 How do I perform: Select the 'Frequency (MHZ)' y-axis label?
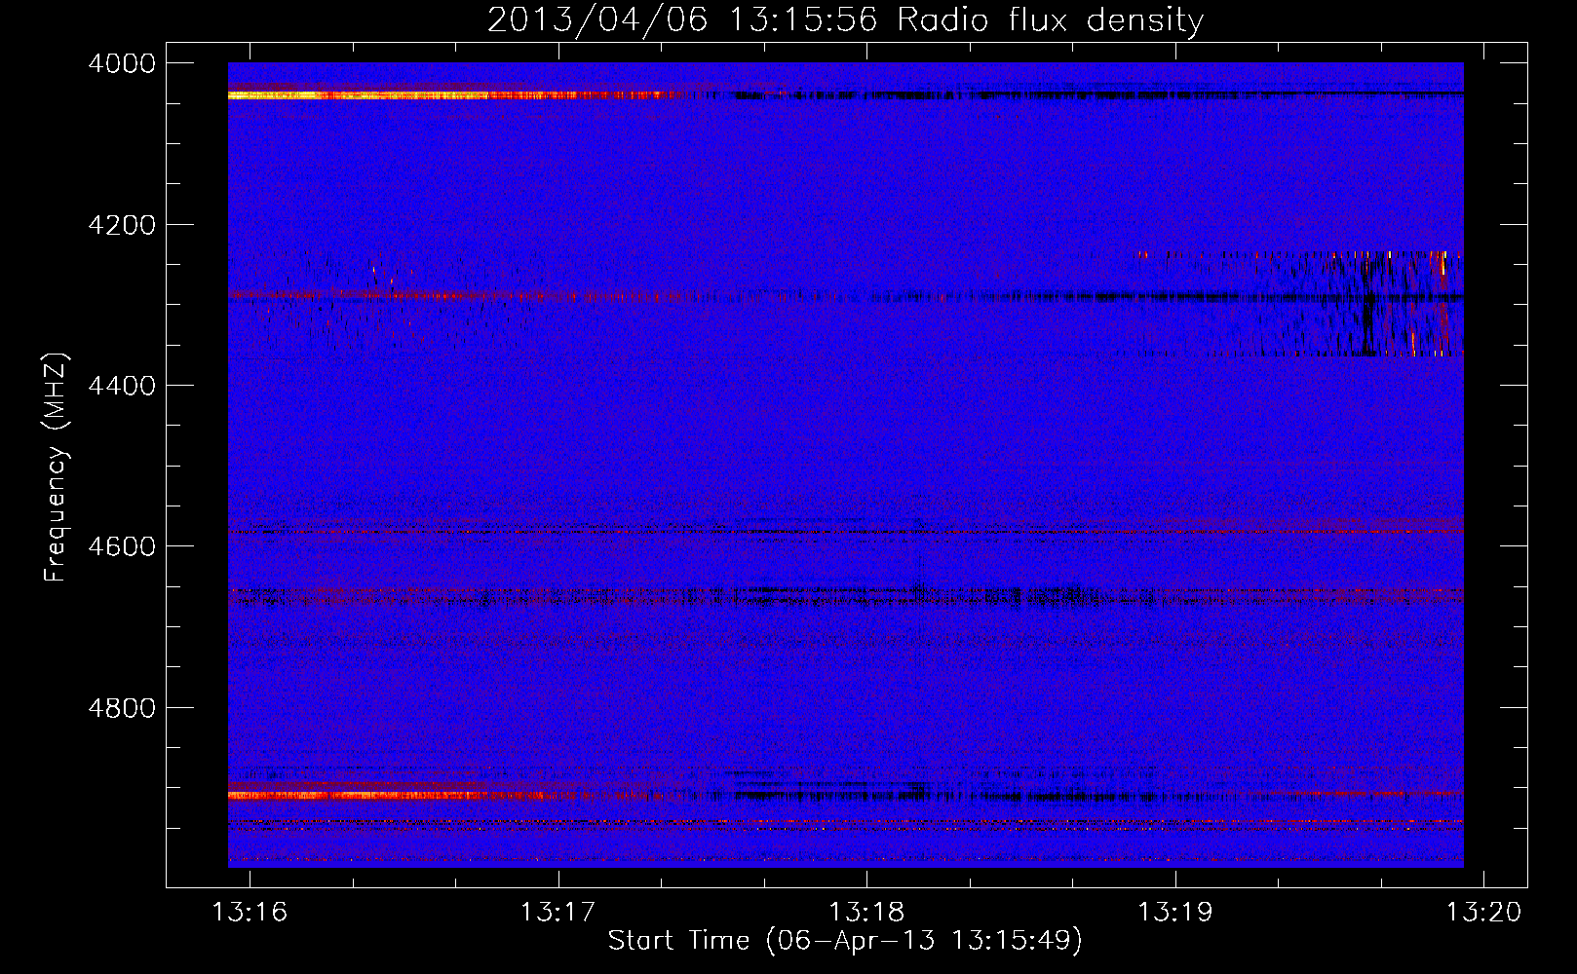pos(57,468)
